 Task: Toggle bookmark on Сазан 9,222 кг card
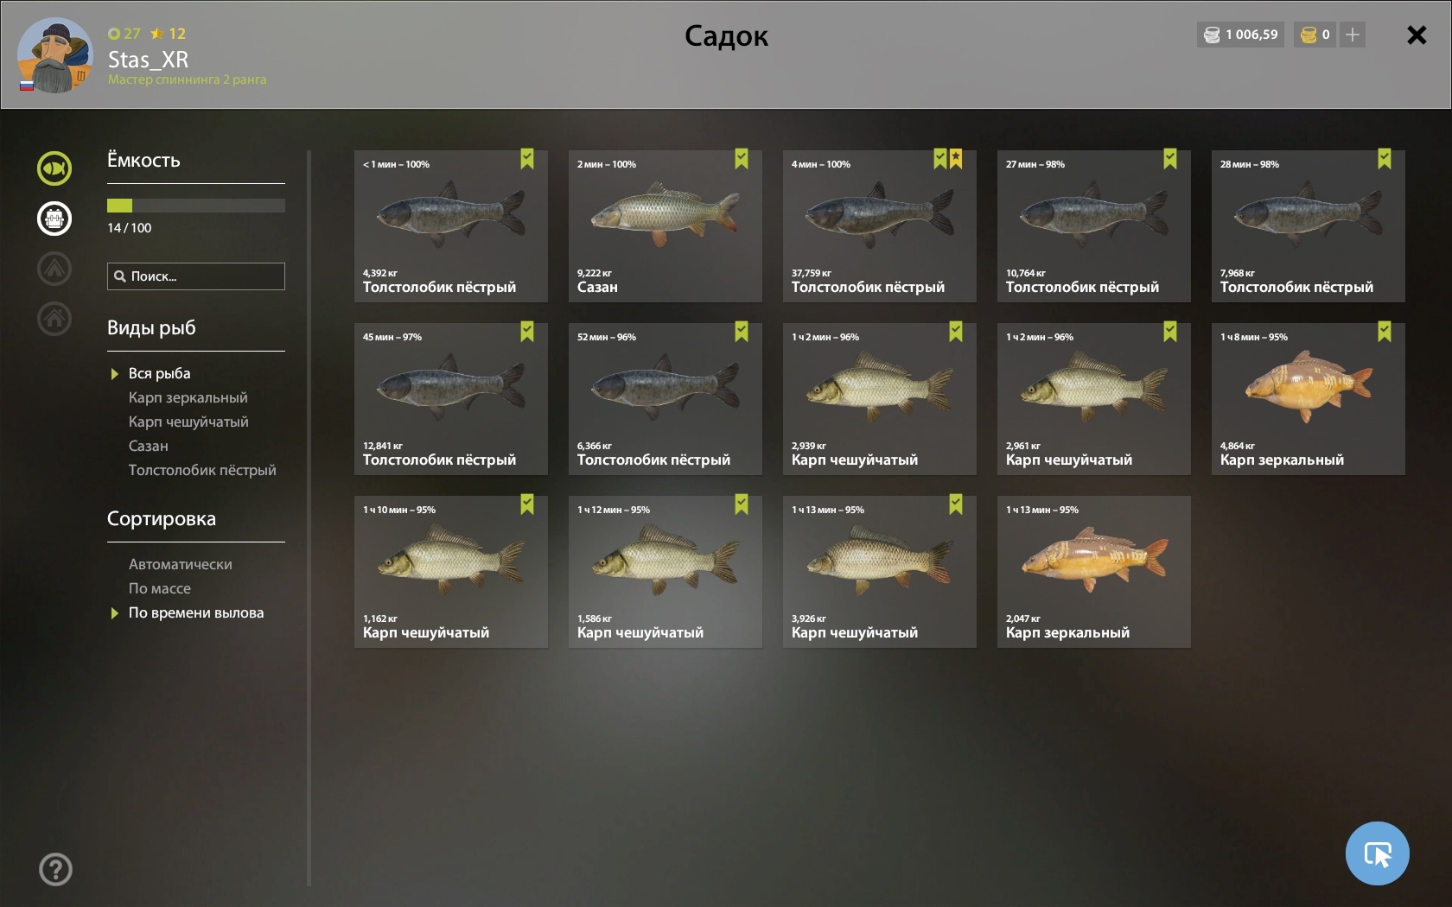pos(742,159)
